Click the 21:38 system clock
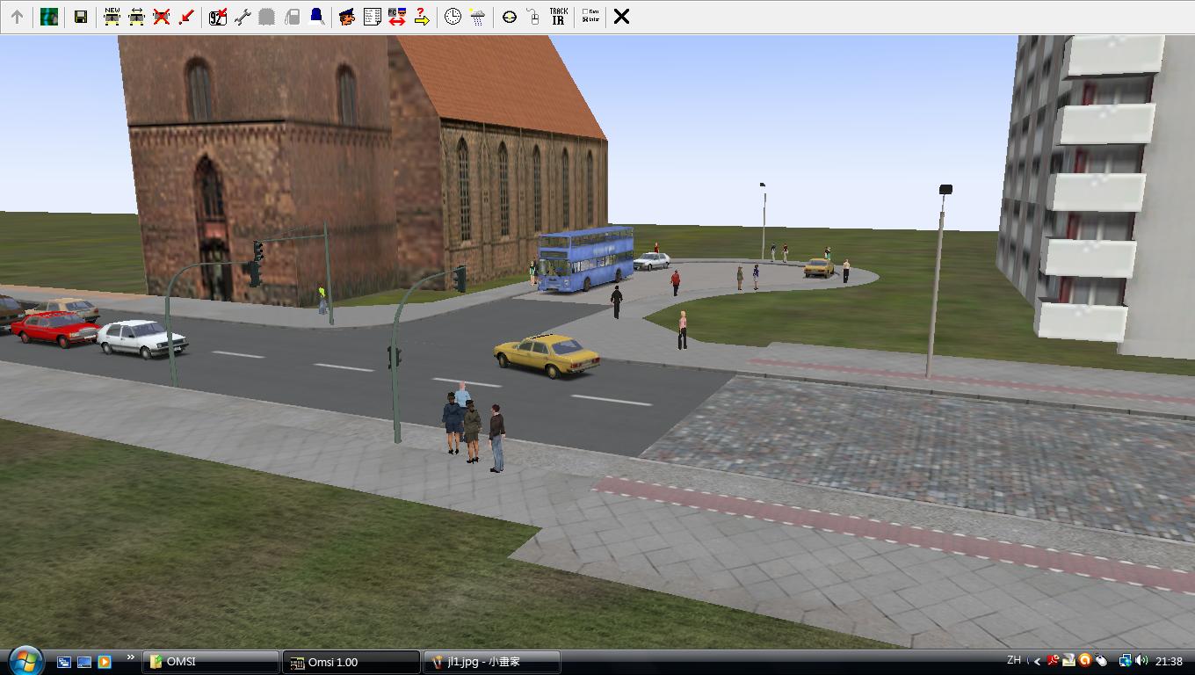 click(1169, 662)
